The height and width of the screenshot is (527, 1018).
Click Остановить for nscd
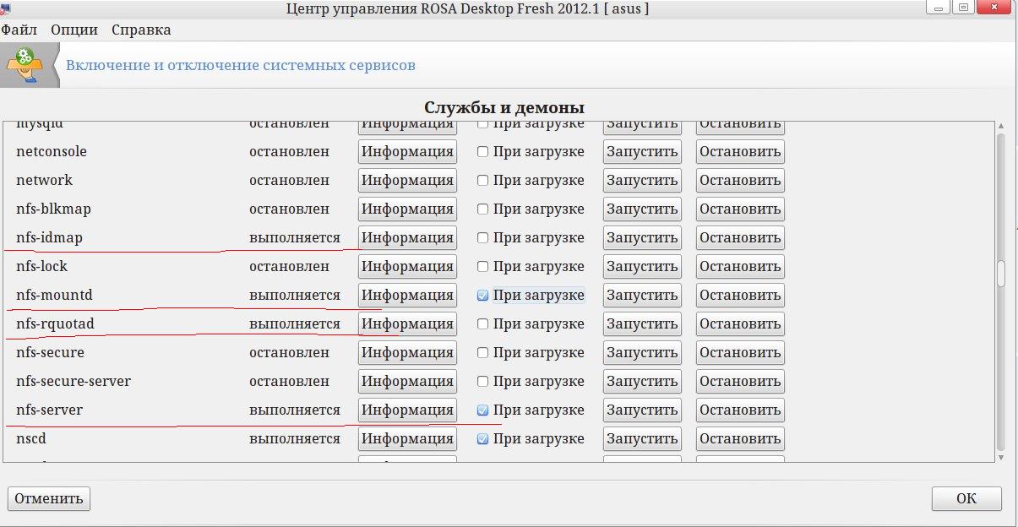pos(740,439)
